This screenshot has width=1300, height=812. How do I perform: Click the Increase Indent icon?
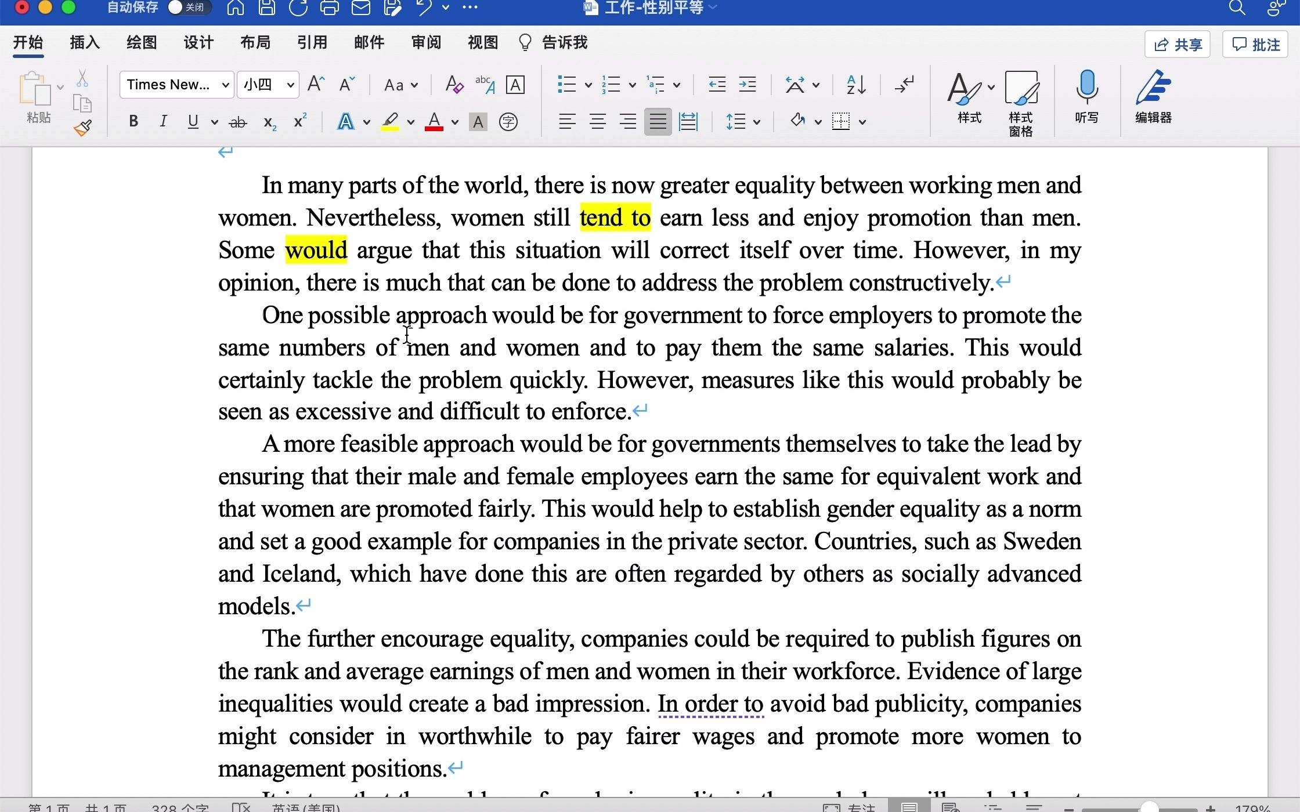click(x=748, y=85)
